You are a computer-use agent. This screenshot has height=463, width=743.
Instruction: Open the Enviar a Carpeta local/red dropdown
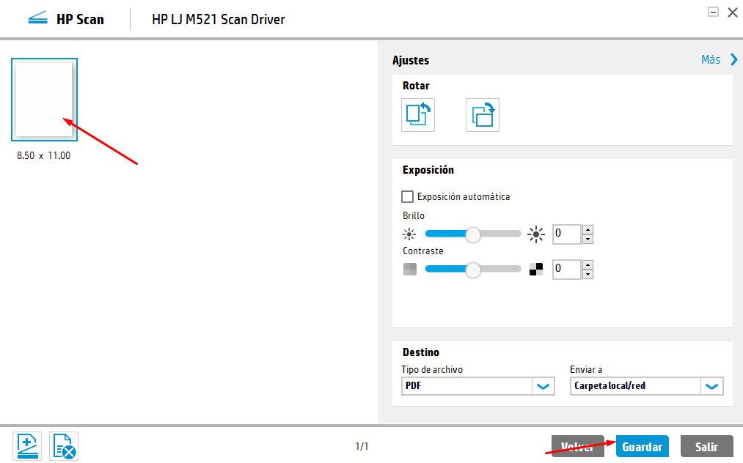(x=646, y=386)
